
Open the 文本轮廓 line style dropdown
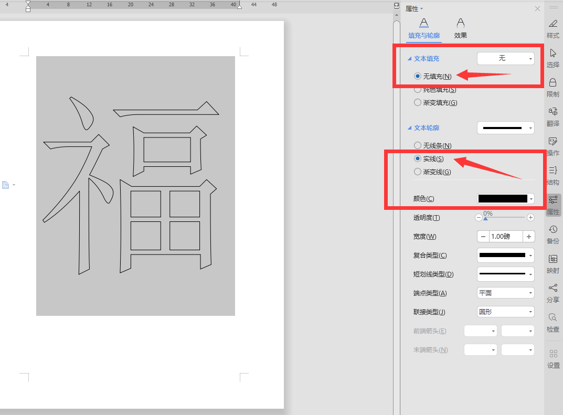point(506,128)
